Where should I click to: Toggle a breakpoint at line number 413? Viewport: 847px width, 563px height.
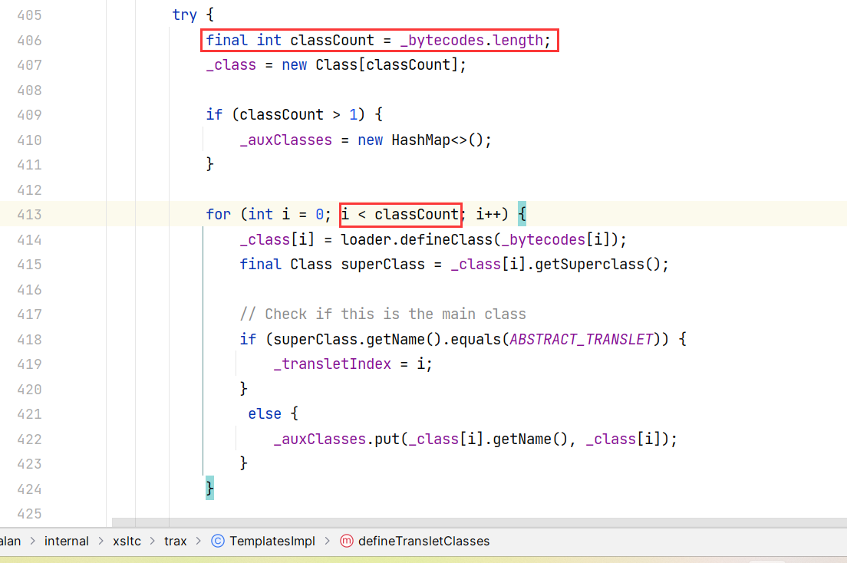(28, 214)
